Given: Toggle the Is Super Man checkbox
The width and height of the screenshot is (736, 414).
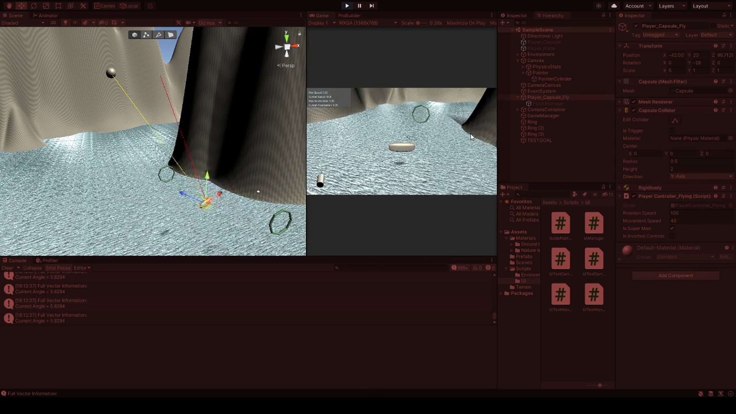Looking at the screenshot, I should tap(672, 228).
